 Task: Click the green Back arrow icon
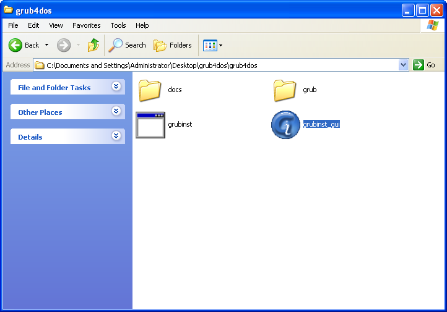[15, 45]
